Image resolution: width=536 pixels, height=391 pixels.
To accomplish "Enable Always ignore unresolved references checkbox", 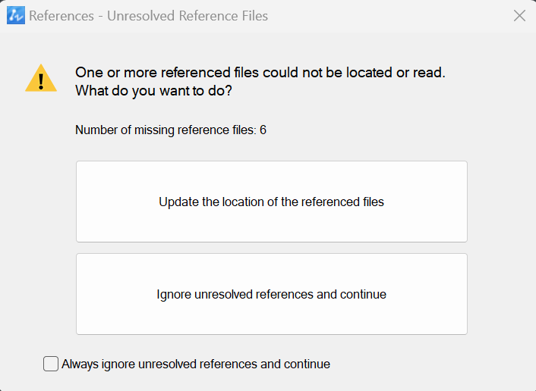I will 51,364.
